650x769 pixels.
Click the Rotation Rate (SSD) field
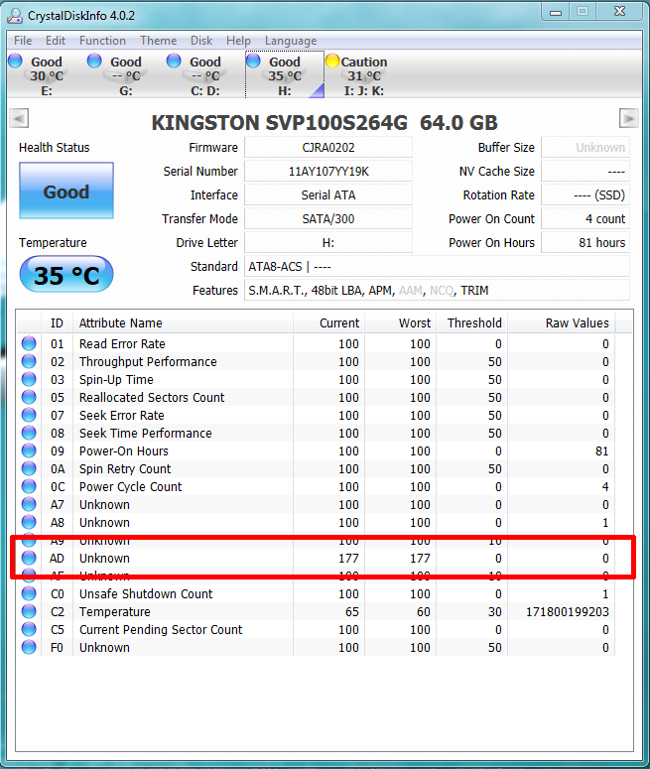585,195
